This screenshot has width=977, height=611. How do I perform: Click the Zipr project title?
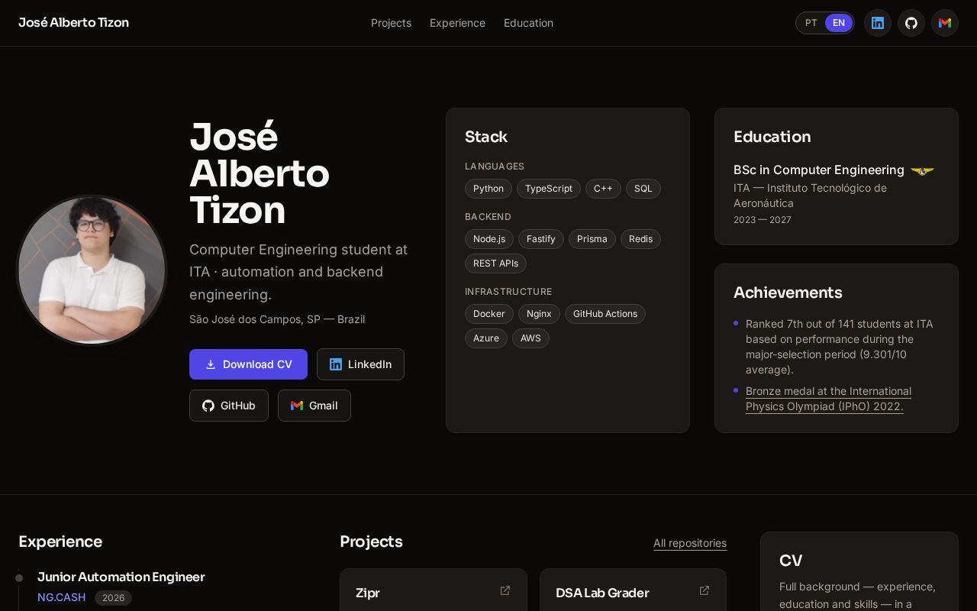click(x=368, y=593)
